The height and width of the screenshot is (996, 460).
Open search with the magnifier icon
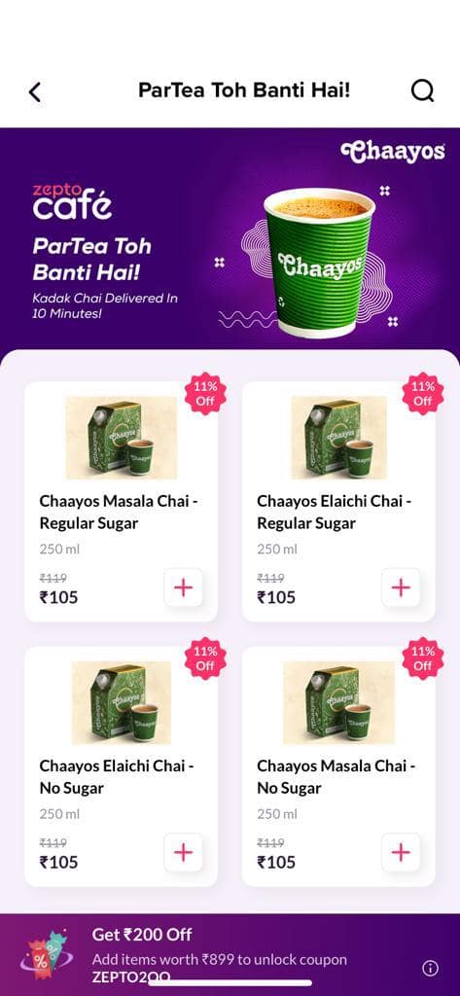pyautogui.click(x=422, y=90)
